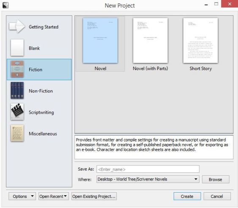This screenshot has width=238, height=208.
Task: Click the Novel (with Parts) caption text
Action: [150, 68]
